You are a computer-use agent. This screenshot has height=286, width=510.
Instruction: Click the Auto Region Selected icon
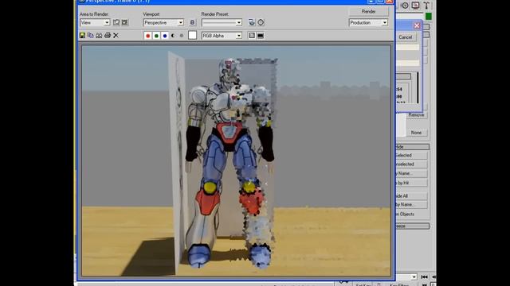pyautogui.click(x=124, y=22)
